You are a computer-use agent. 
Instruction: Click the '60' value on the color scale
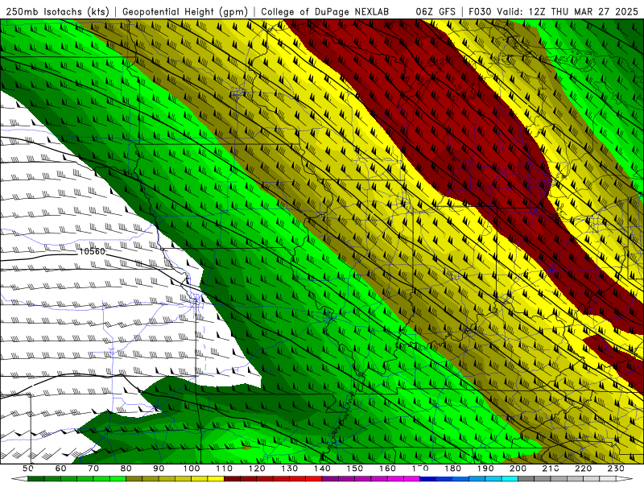(x=61, y=469)
